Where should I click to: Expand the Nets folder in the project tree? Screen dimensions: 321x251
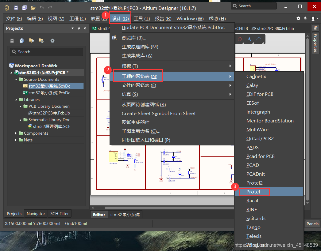coord(16,140)
